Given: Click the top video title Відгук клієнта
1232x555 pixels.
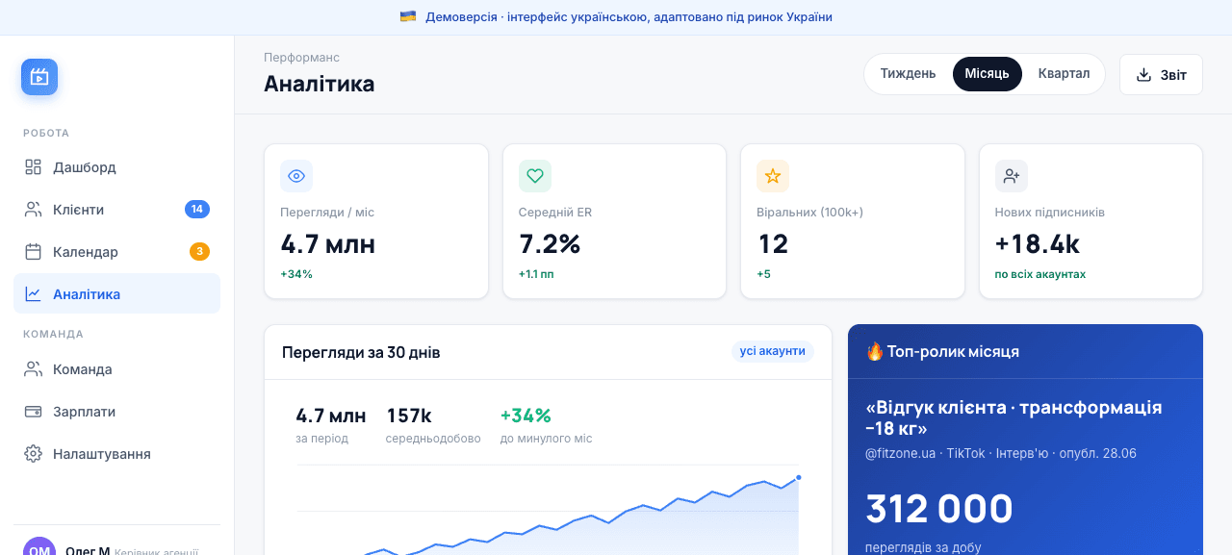Looking at the screenshot, I should (x=1014, y=417).
